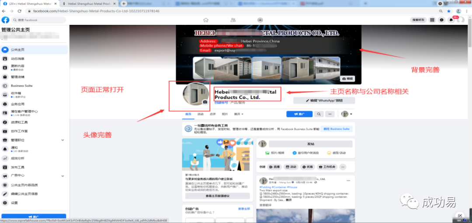Open Messenger icon in header
Screen dimensions: 472x223
click(x=441, y=20)
